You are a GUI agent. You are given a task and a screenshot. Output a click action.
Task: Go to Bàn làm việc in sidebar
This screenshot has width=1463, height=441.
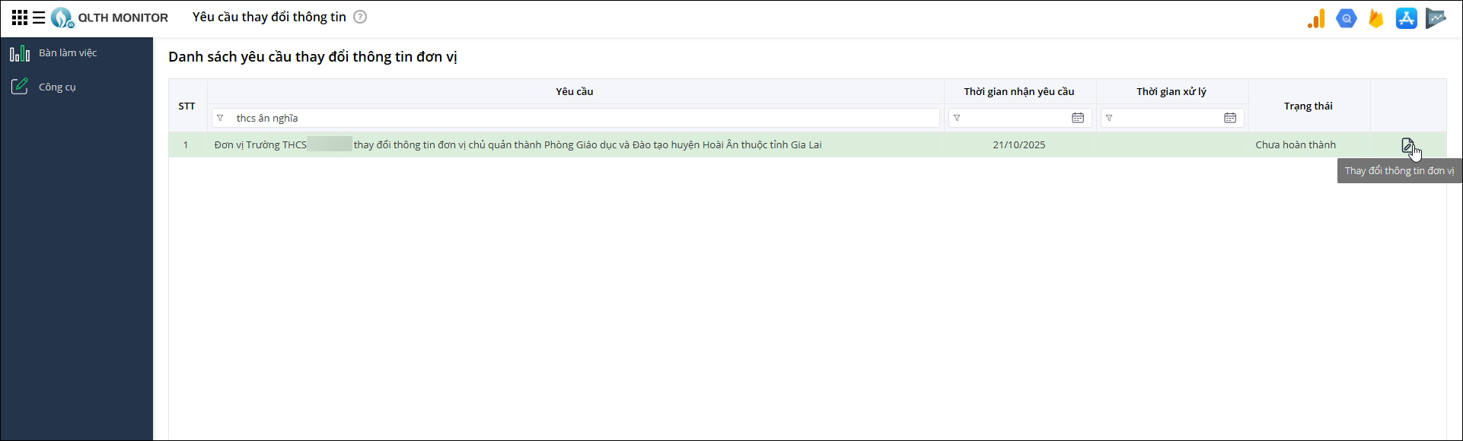[68, 53]
